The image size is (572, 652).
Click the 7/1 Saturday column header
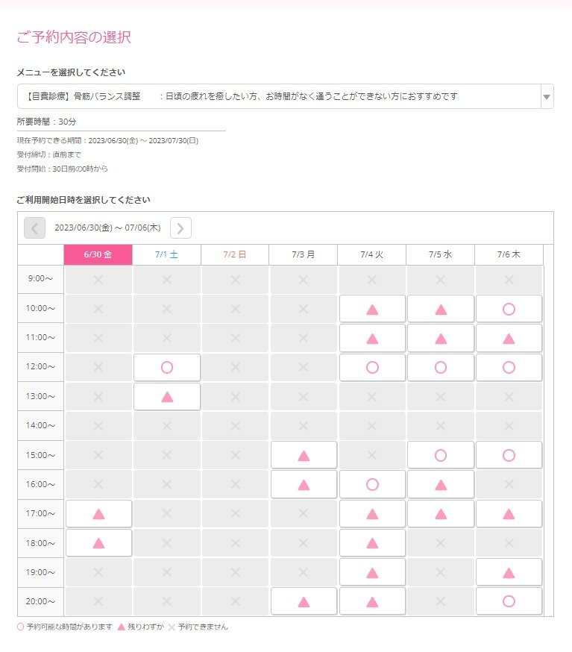166,254
